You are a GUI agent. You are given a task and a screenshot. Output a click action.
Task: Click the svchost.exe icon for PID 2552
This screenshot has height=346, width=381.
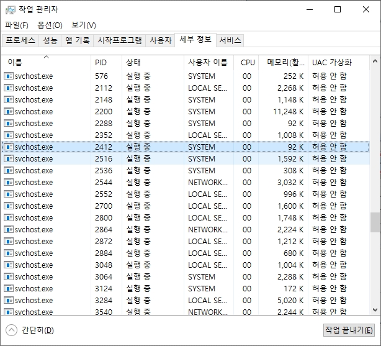(9, 194)
